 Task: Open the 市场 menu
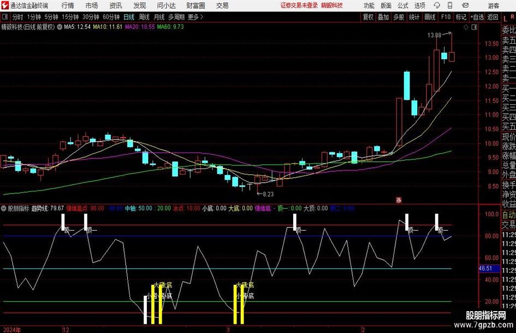(x=92, y=5)
